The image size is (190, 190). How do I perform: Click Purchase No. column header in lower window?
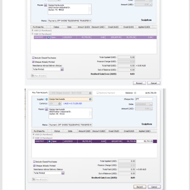[x=40, y=131]
